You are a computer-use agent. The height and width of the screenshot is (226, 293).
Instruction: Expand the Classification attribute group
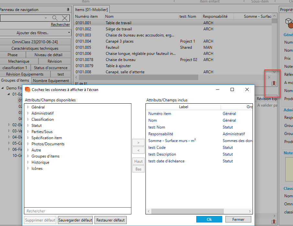pyautogui.click(x=28, y=119)
